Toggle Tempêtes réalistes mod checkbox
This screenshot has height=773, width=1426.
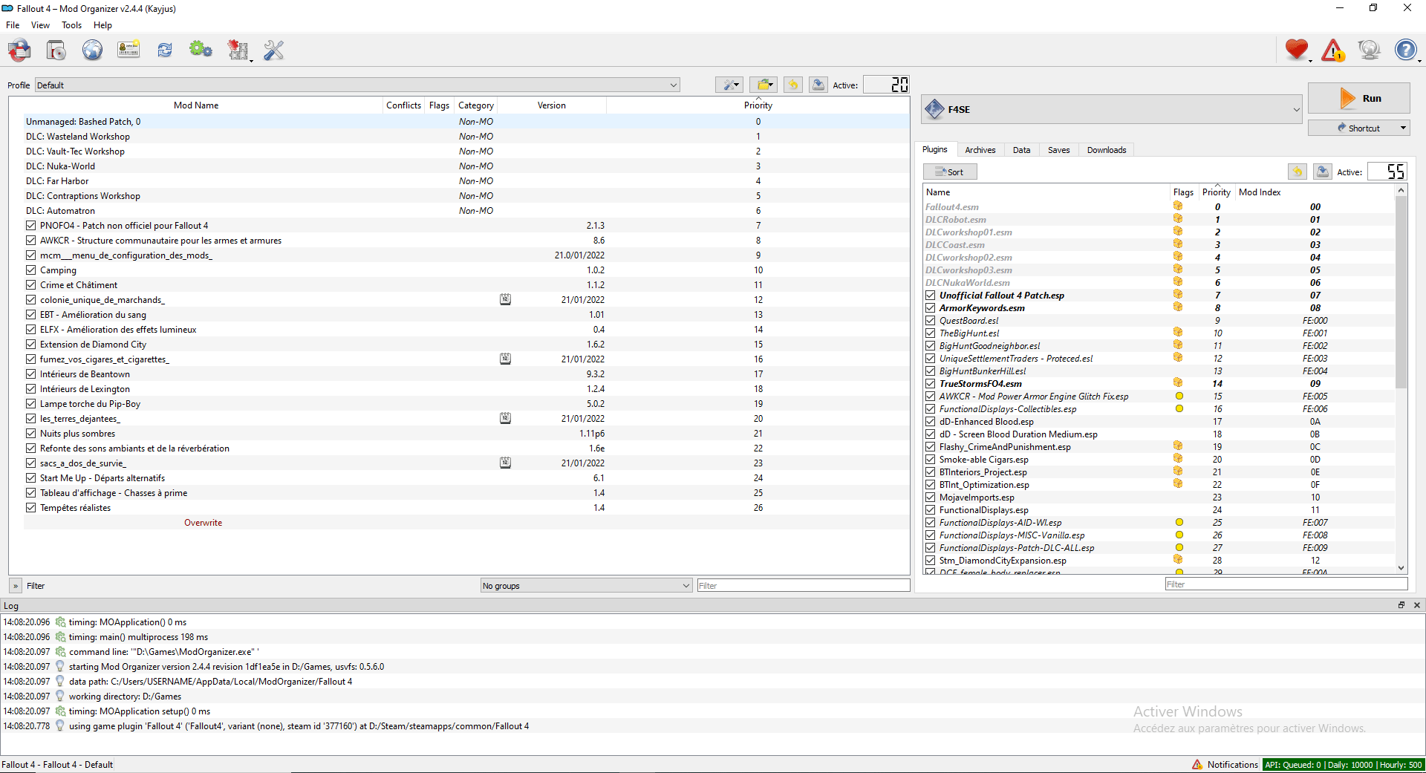[30, 507]
